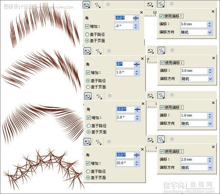Close the 1.0 mm offset panel
Screen dimensions: 220x194
point(213,103)
